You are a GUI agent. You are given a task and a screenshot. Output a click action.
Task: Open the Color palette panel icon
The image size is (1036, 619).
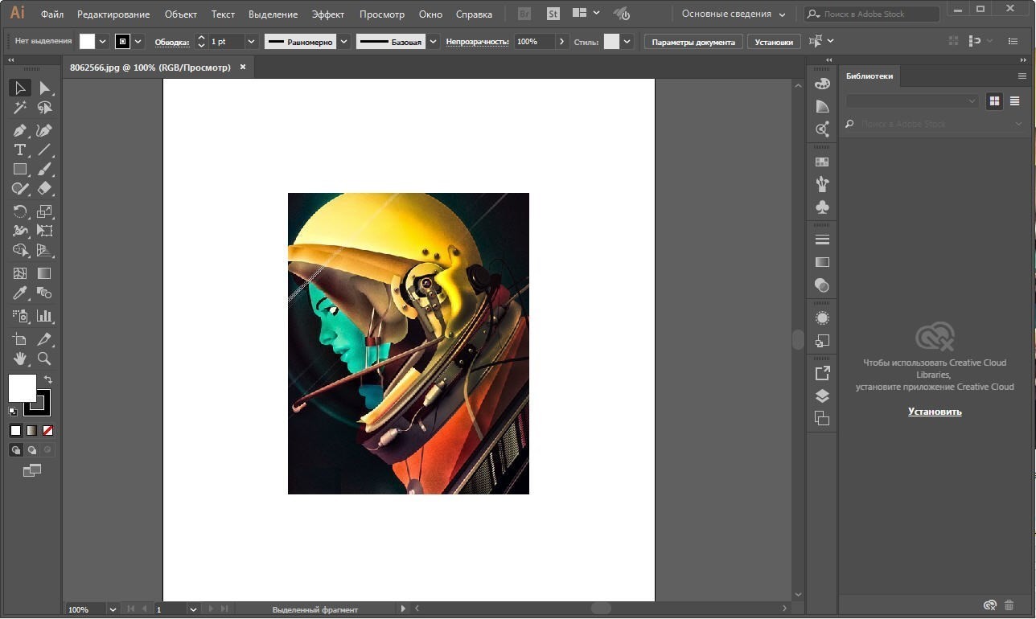[x=822, y=84]
